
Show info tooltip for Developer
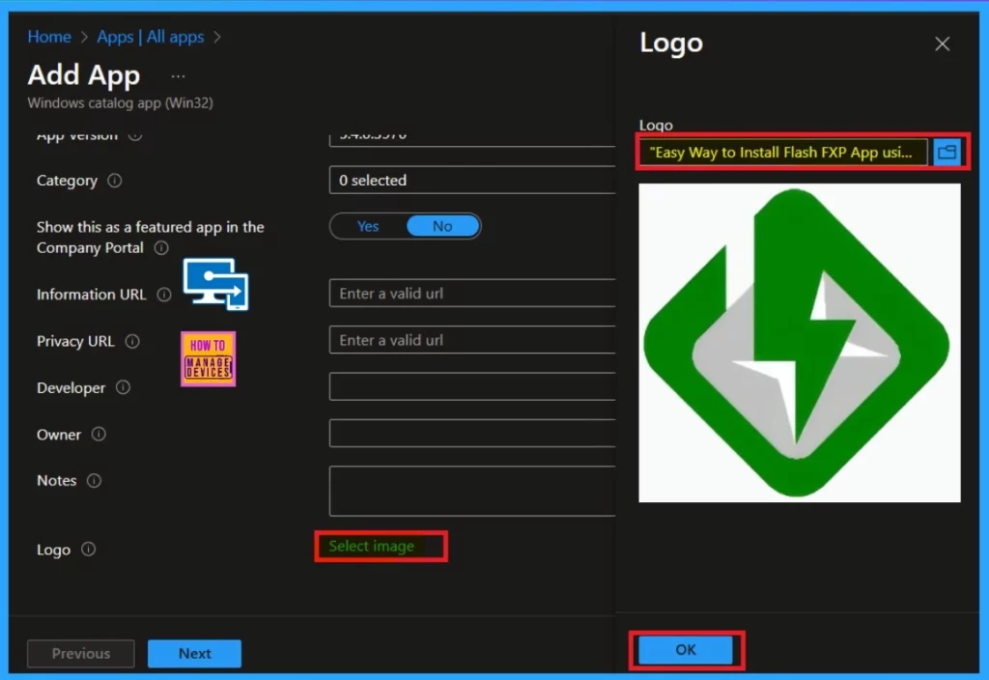click(123, 387)
